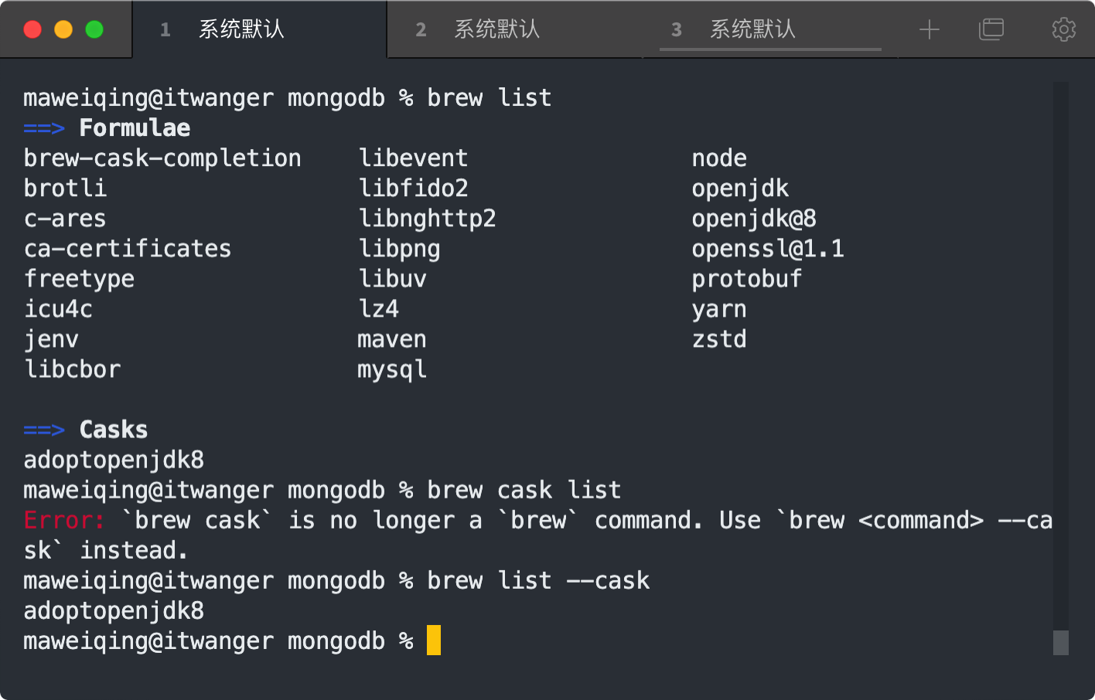Click the scrollbar thumb at the bottom right

[1061, 642]
